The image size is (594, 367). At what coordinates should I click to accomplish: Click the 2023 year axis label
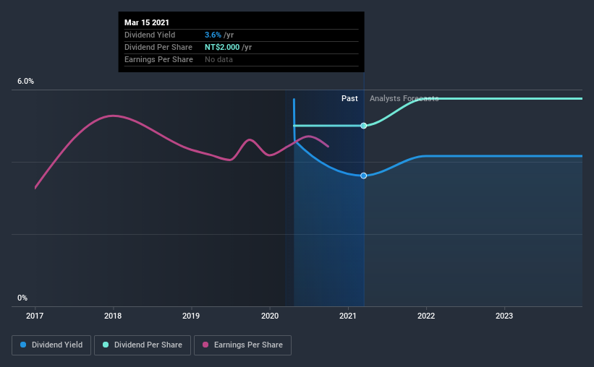504,316
